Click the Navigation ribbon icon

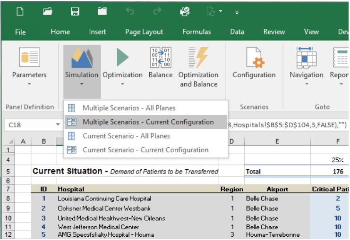[x=306, y=58]
